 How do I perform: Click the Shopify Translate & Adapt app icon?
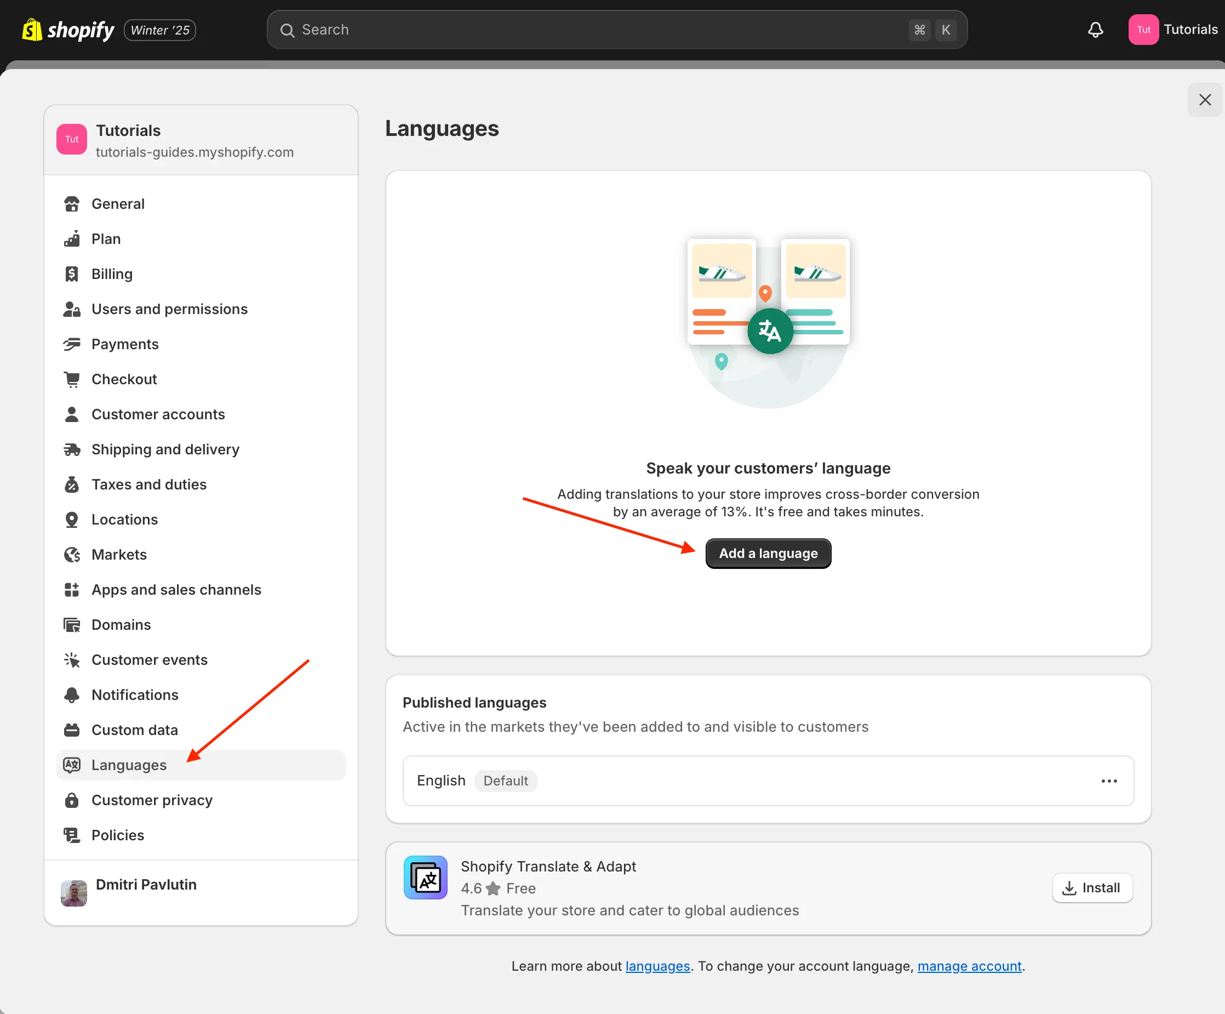pos(425,878)
